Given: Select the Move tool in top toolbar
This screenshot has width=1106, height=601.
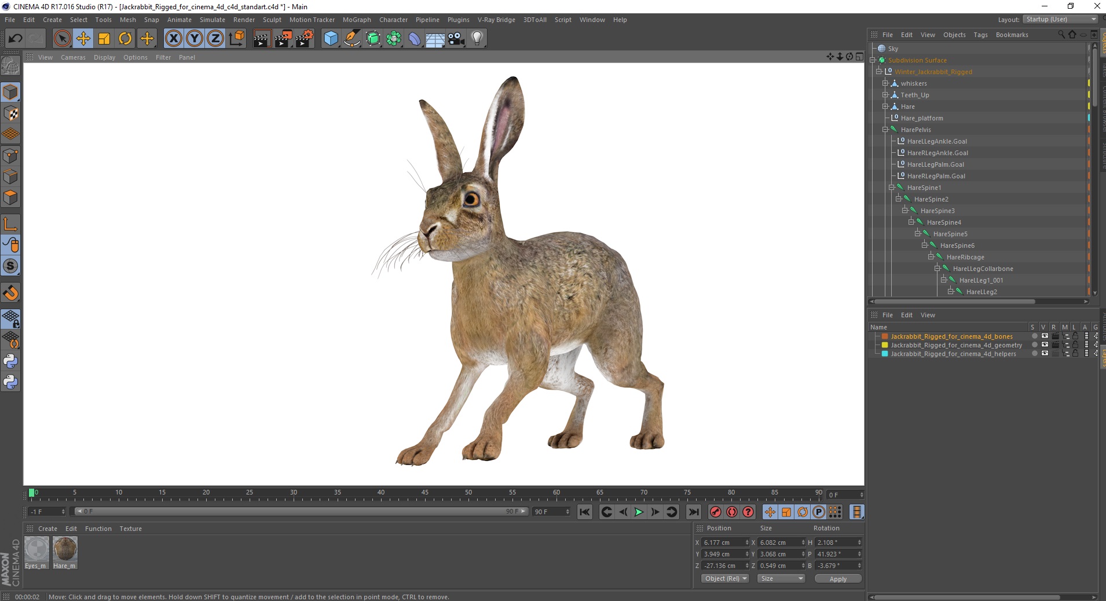Looking at the screenshot, I should click(83, 39).
